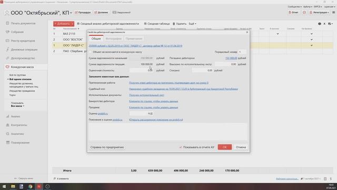Toggle last column check for ВАЗ 2110
This screenshot has width=337, height=190.
(x=311, y=34)
